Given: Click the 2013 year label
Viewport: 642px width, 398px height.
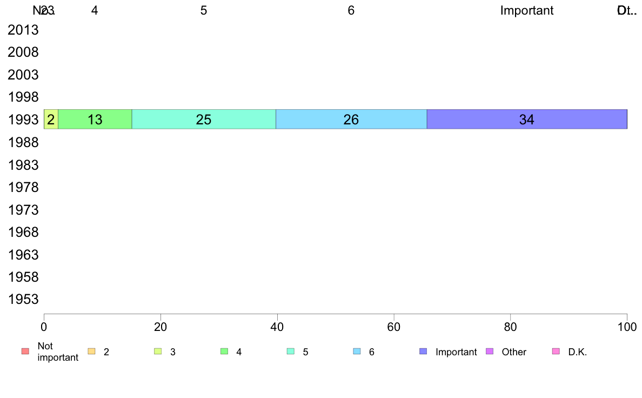Looking at the screenshot, I should (x=23, y=30).
